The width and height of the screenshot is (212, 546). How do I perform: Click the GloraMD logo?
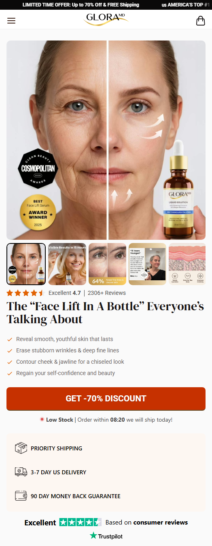click(x=106, y=19)
